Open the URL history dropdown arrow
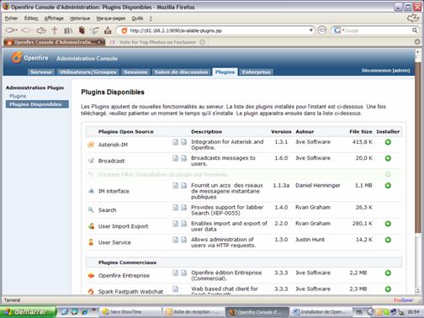 pos(310,30)
